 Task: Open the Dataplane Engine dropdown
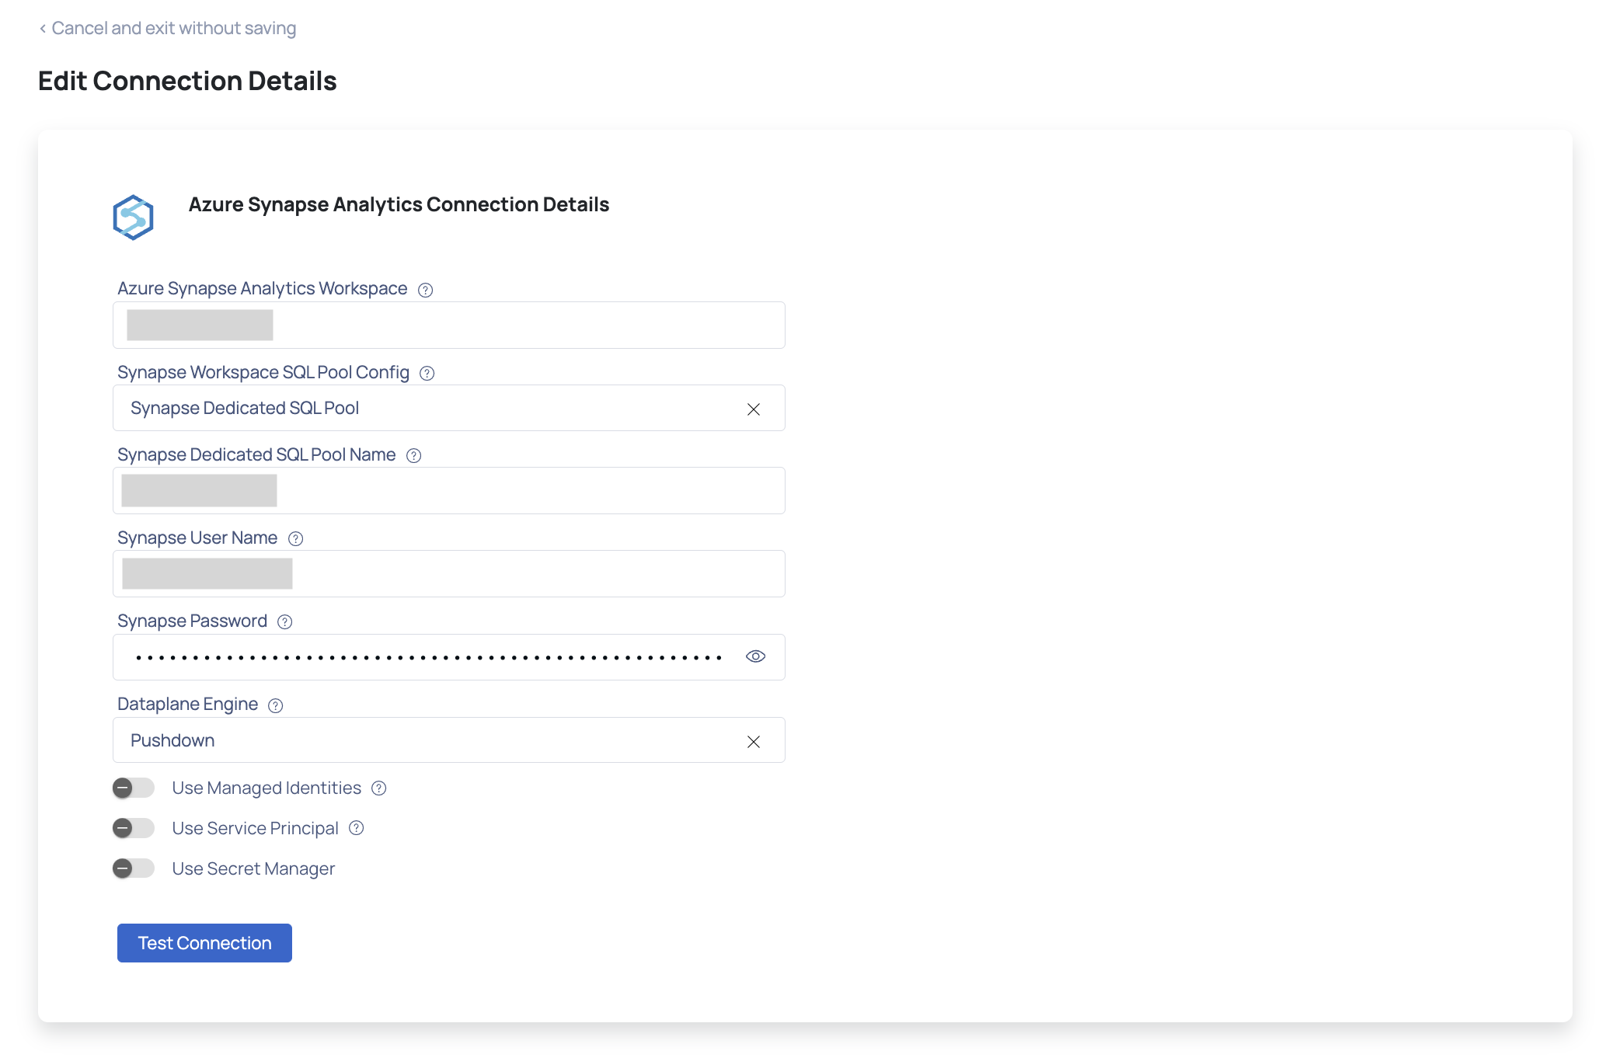click(448, 740)
